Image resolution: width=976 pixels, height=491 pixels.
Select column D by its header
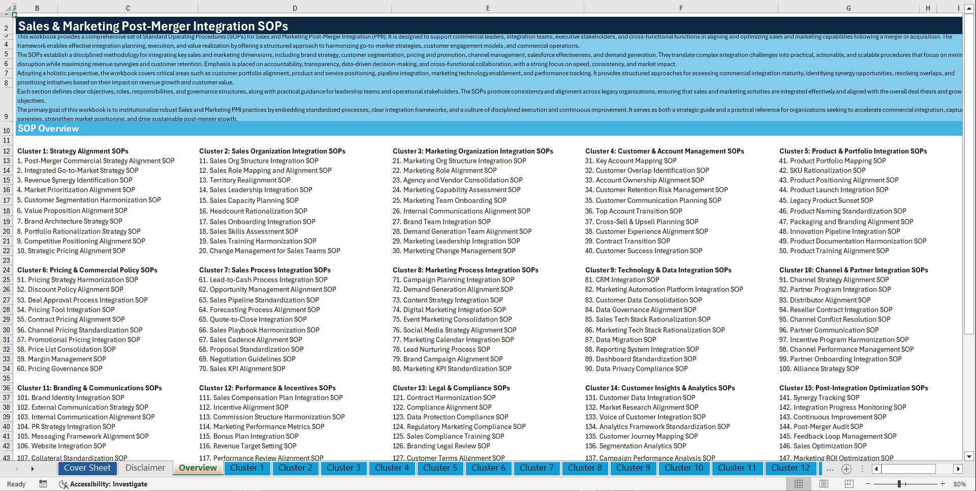(x=295, y=8)
